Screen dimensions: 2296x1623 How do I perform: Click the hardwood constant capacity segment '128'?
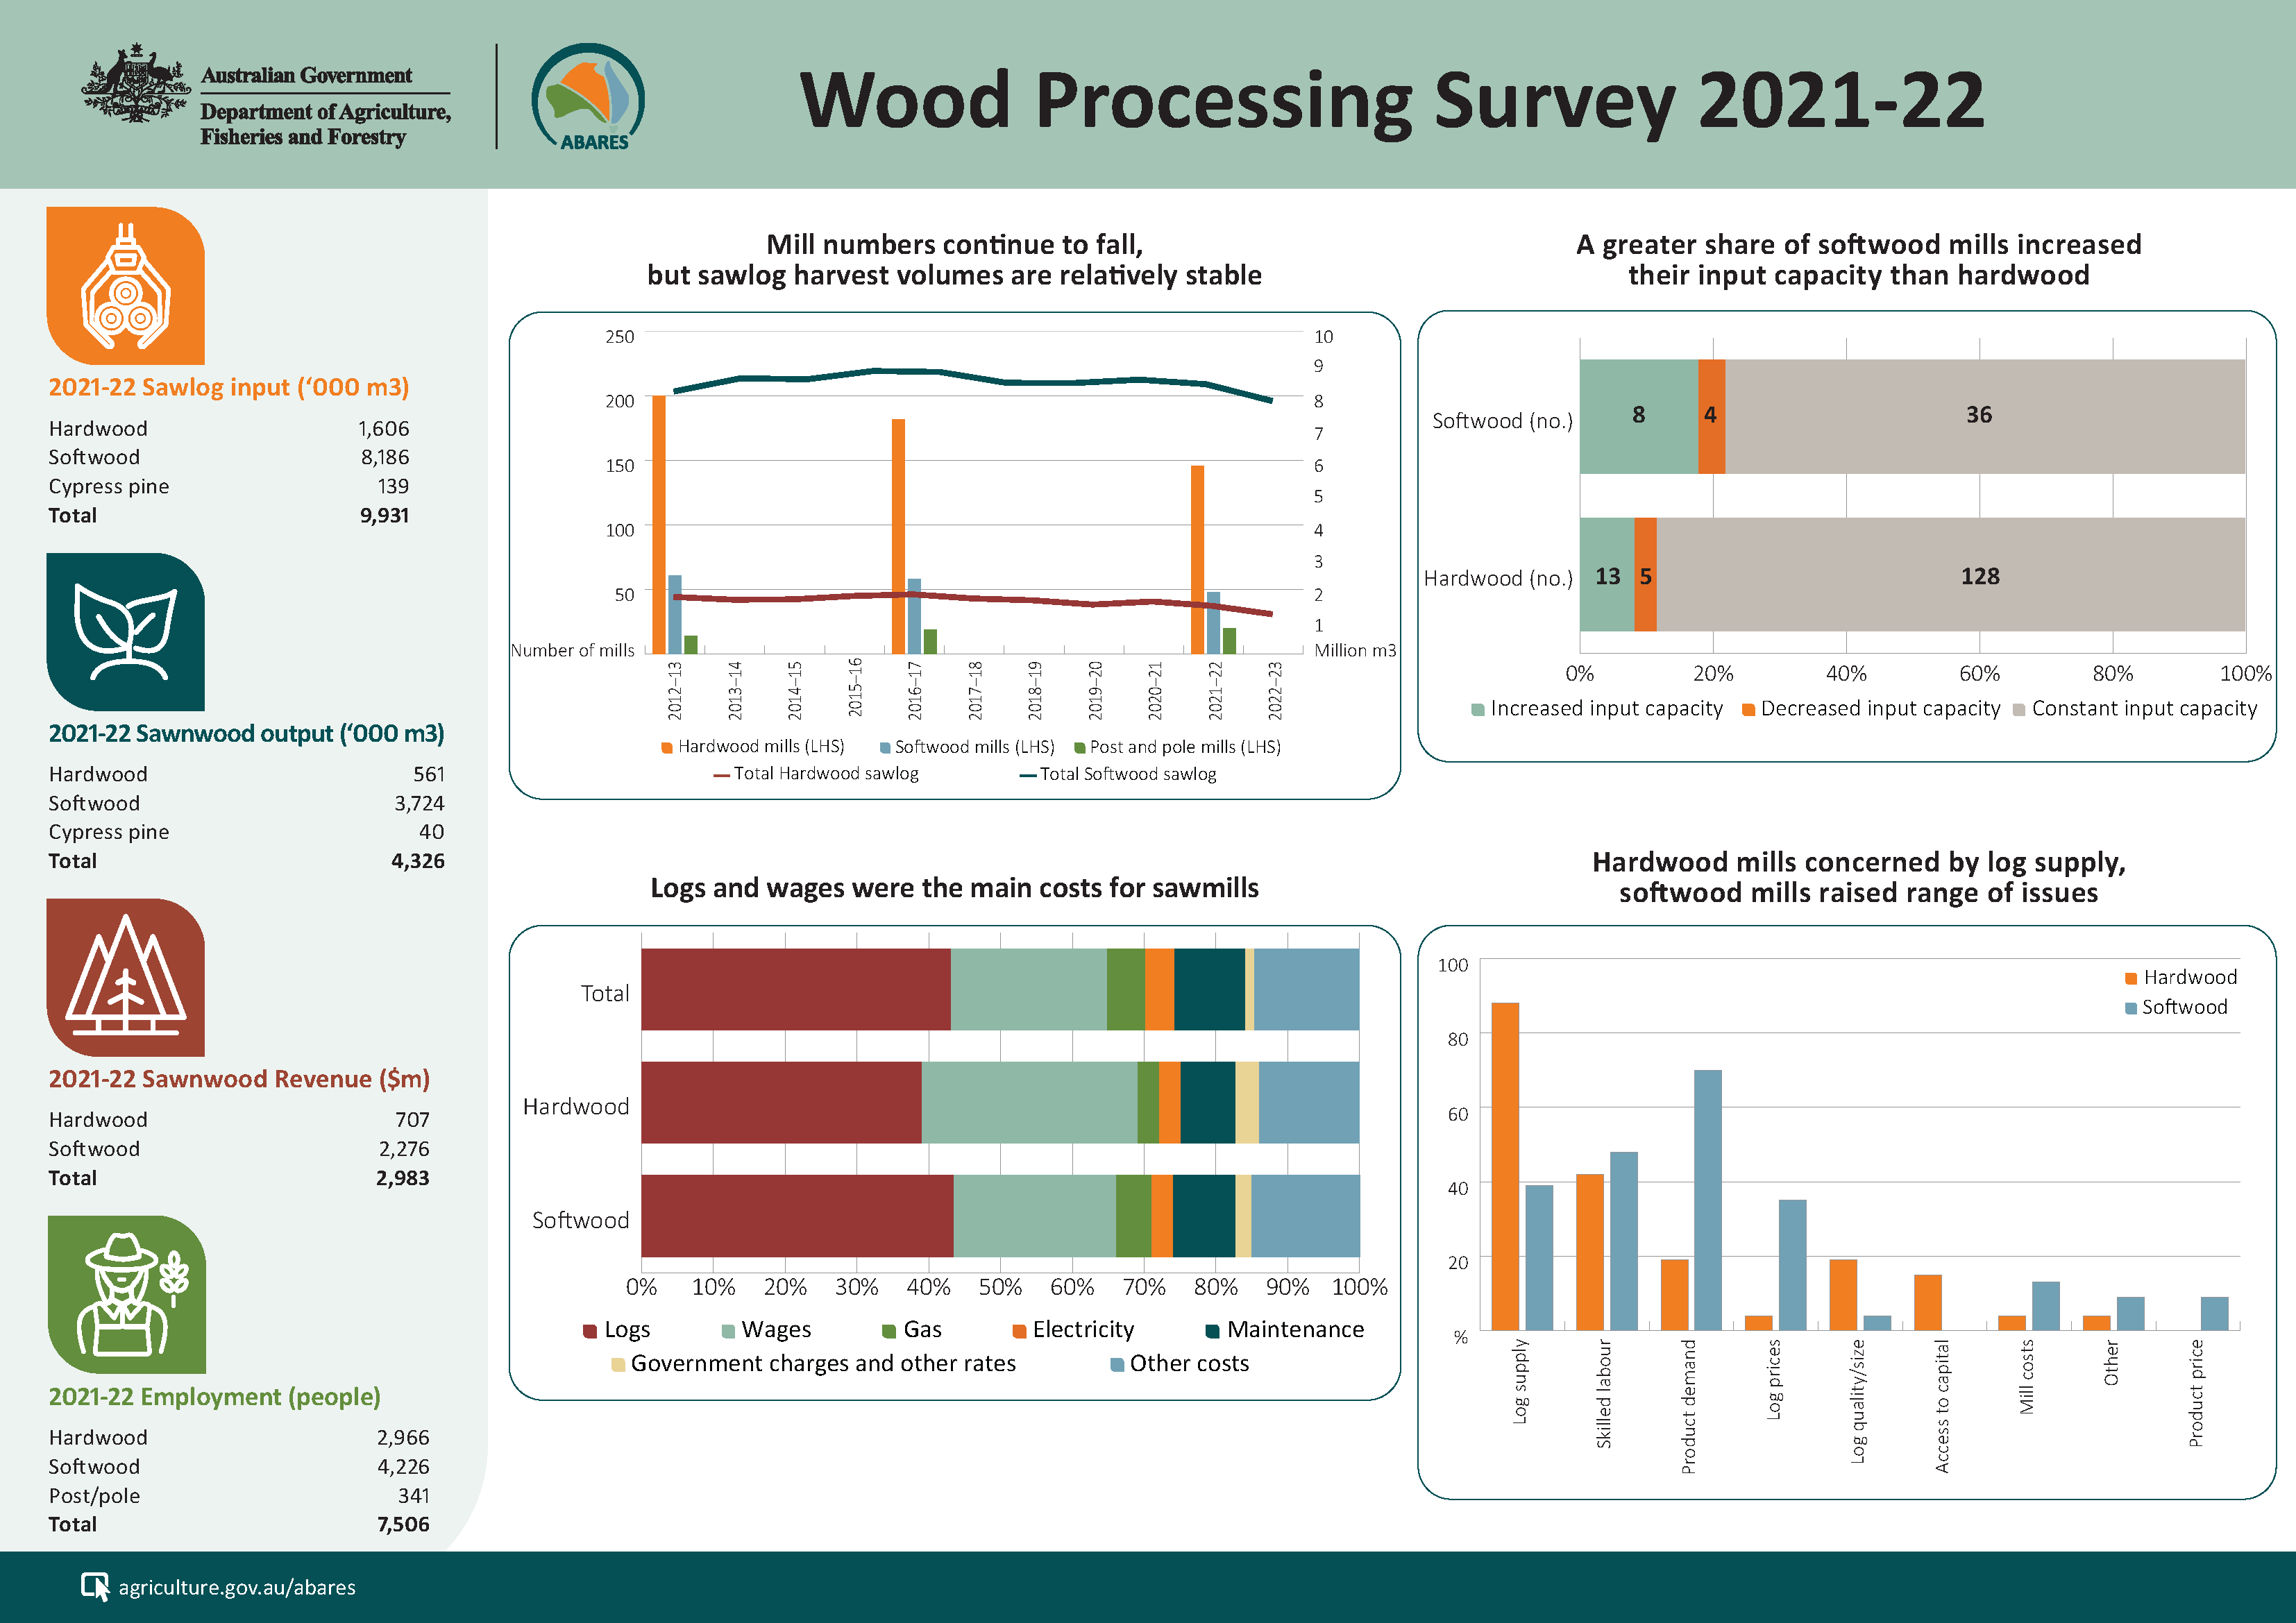(1951, 575)
